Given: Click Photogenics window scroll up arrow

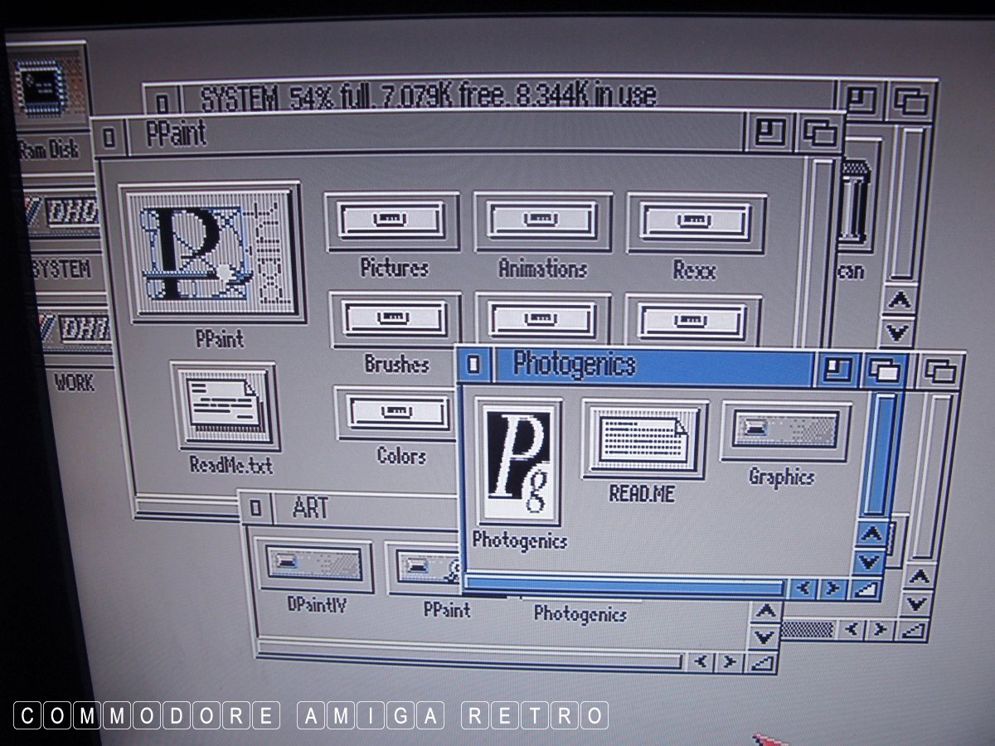Looking at the screenshot, I should point(870,534).
